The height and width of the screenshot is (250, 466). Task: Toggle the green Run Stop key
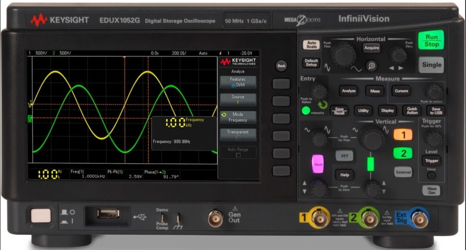click(431, 40)
